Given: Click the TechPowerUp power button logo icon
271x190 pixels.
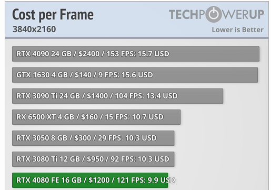Looking at the screenshot, I should pos(214,14).
